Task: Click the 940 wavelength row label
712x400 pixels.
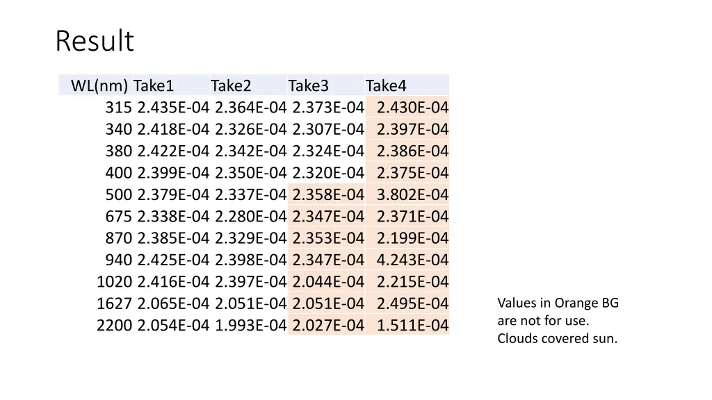Action: tap(118, 260)
